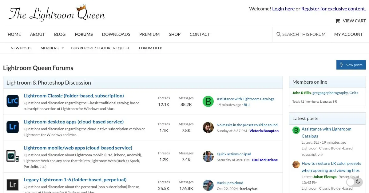Open the shopping cart icon
Viewport: 369px width, 193px height.
click(x=337, y=21)
